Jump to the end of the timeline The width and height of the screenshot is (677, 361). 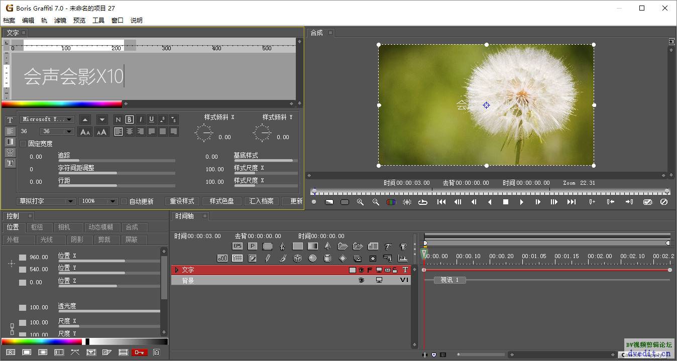point(571,202)
